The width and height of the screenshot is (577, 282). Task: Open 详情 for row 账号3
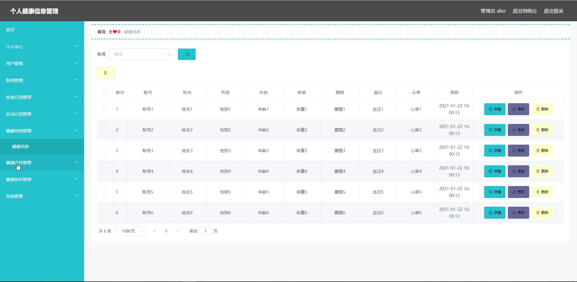pyautogui.click(x=495, y=151)
